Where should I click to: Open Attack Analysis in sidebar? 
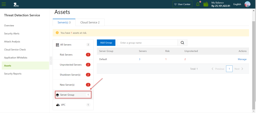[x=12, y=42]
